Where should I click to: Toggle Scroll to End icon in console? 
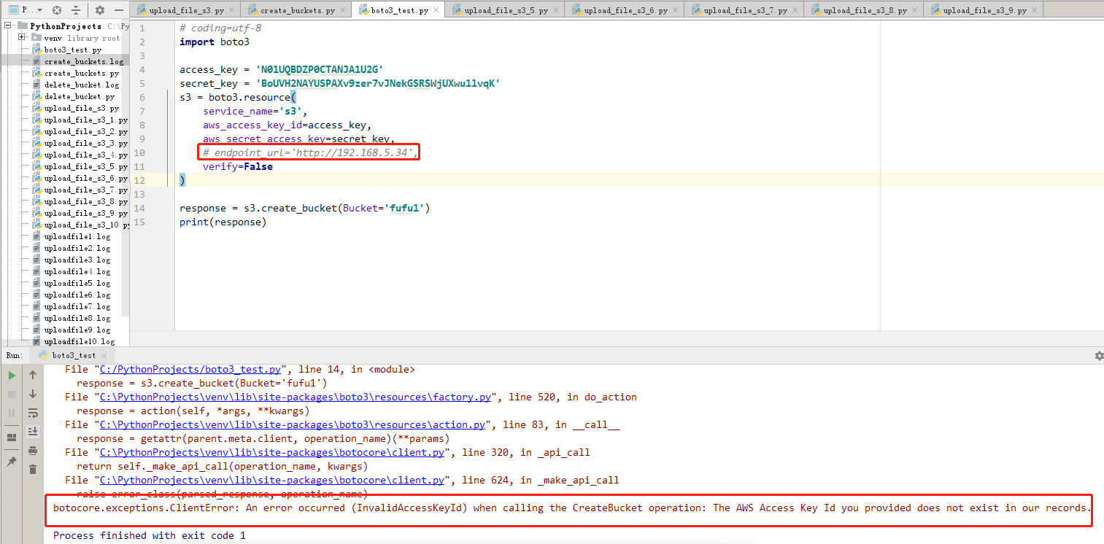pyautogui.click(x=33, y=432)
